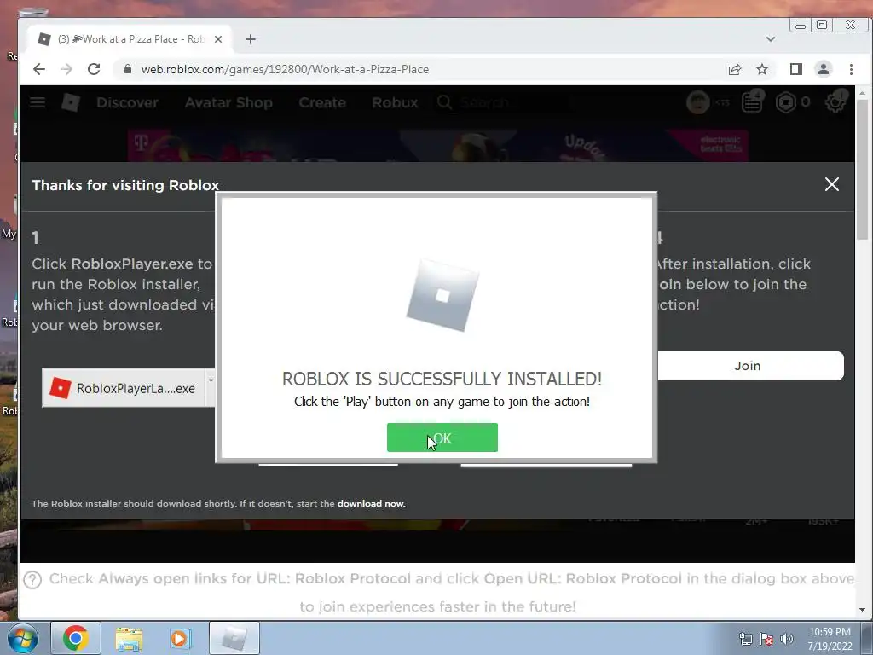This screenshot has width=873, height=655.
Task: Click the browser forward arrow
Action: (x=66, y=69)
